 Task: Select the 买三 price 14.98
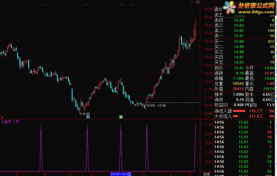(x=239, y=52)
